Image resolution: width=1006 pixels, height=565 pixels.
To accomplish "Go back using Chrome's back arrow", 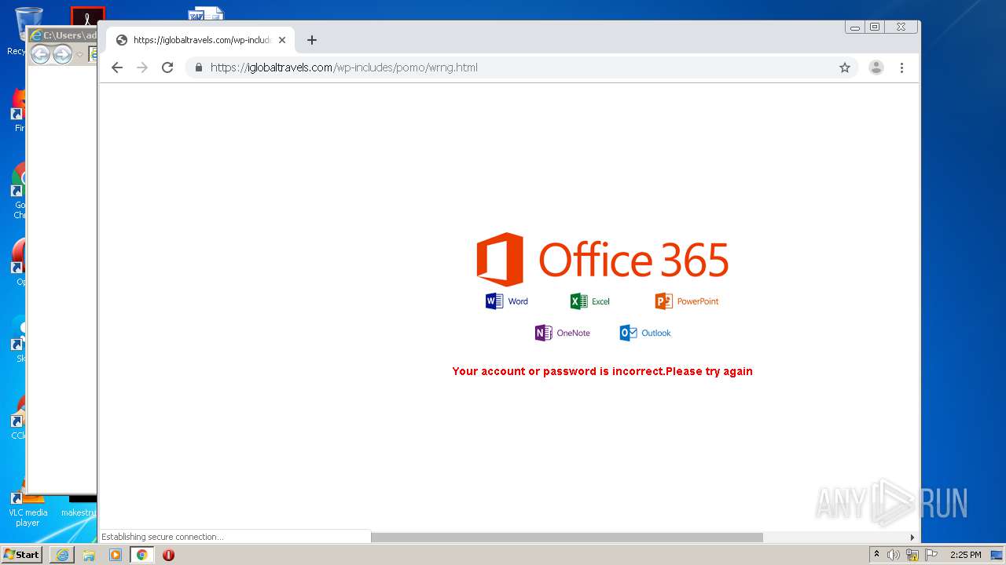I will click(x=117, y=67).
